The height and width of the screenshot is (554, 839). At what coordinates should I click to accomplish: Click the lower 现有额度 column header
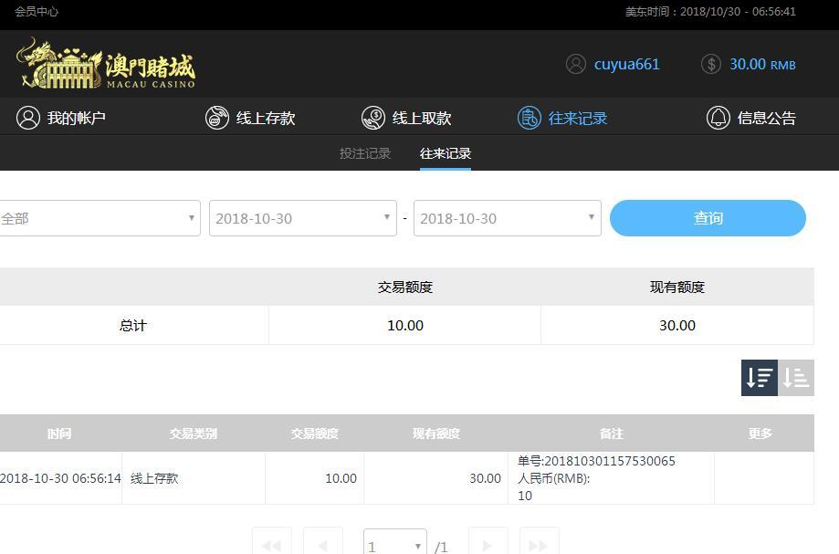436,434
